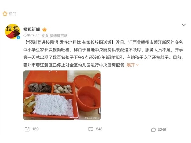The width and height of the screenshot is (191, 143).
Task: Like the post with thumbs-up icon
Action: [x=153, y=129]
